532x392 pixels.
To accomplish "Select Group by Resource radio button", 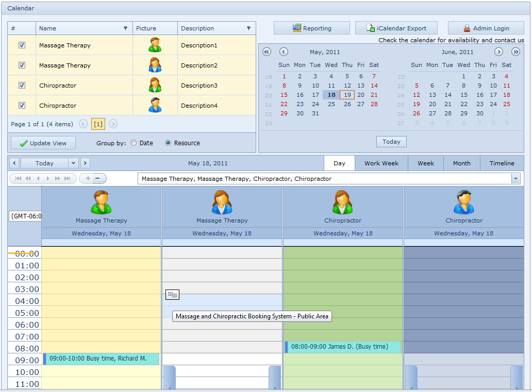I will point(168,143).
